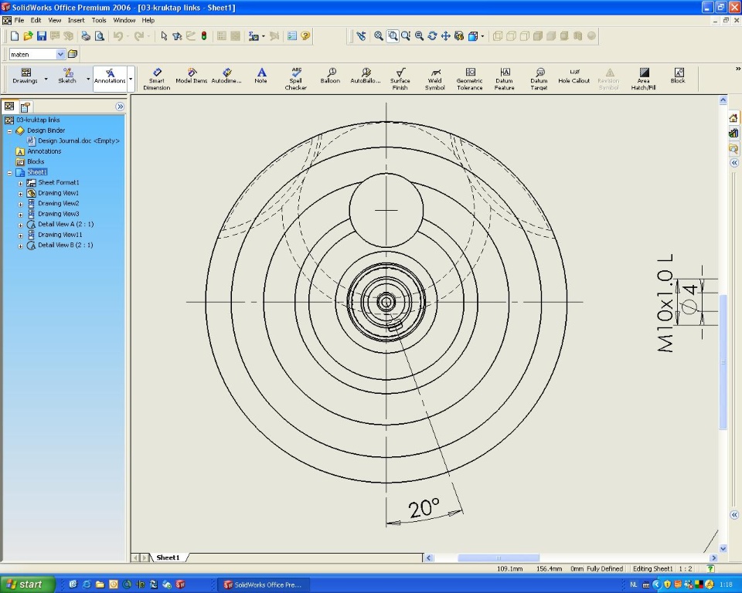Click the Datum Feature tool
This screenshot has width=742, height=593.
pyautogui.click(x=504, y=78)
